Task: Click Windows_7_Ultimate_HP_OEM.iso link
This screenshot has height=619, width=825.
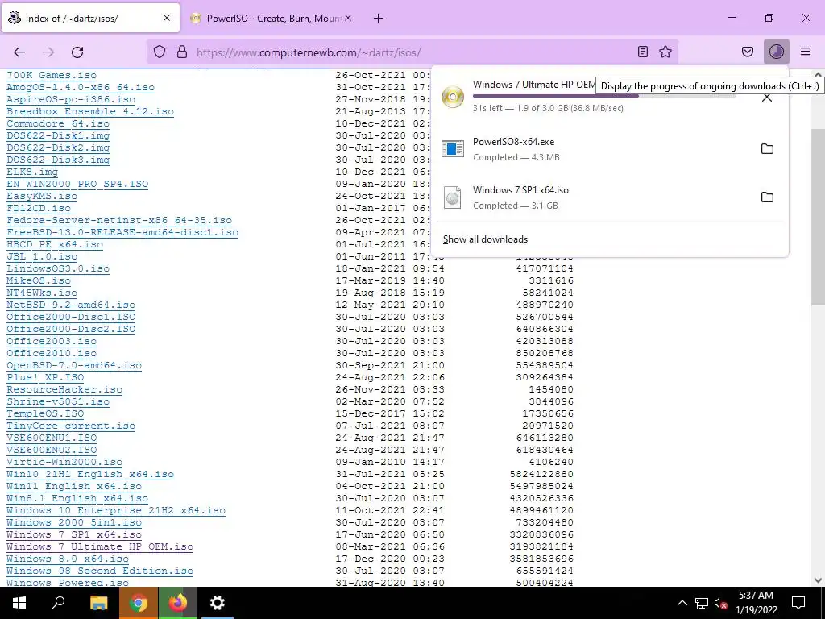Action: (x=99, y=547)
